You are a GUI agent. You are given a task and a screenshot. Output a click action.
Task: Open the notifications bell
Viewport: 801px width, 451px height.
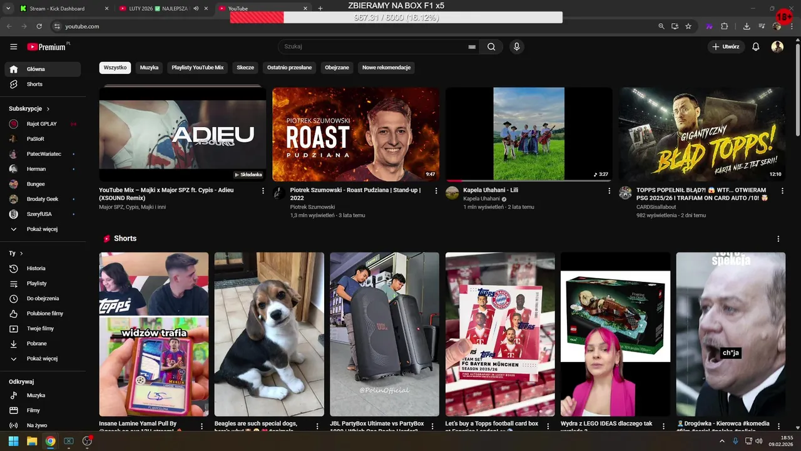click(755, 46)
